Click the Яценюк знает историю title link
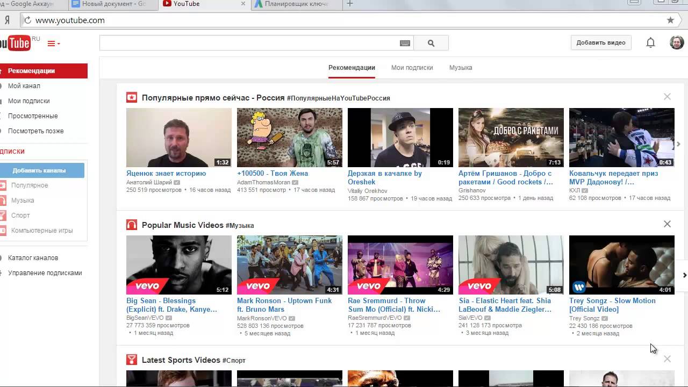 point(166,174)
